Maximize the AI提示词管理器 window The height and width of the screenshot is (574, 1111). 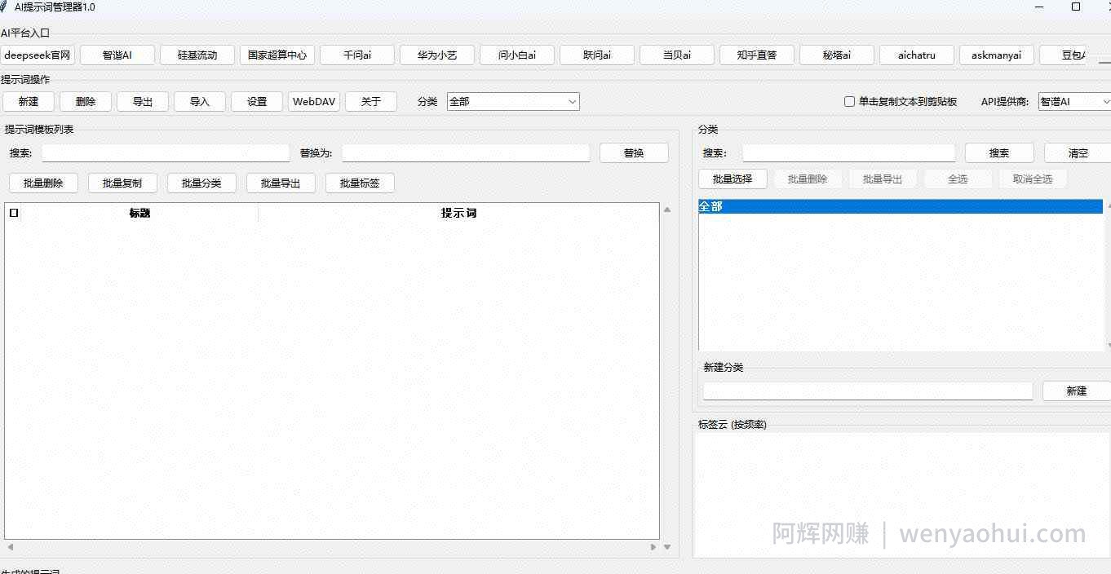pos(1076,7)
